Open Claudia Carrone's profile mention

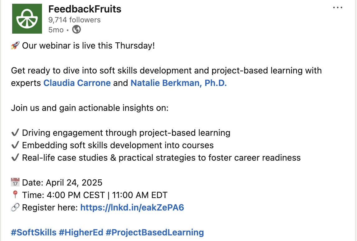click(x=77, y=83)
